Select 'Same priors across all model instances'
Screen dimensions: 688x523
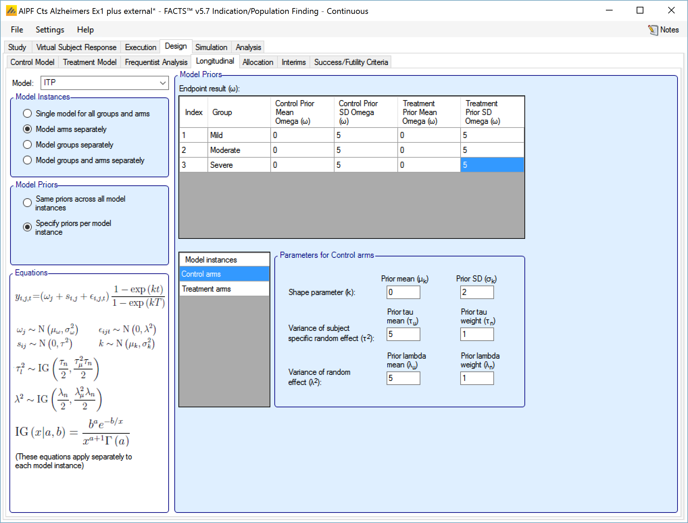point(27,203)
